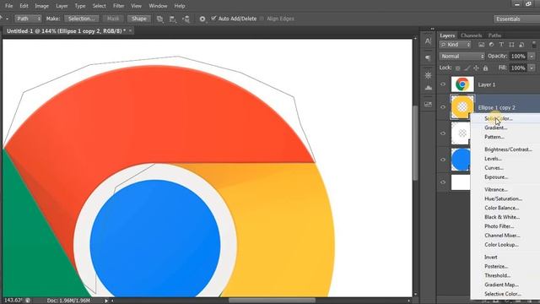This screenshot has height=304, width=540.
Task: Open the Opacity slider dropdown arrow
Action: click(532, 57)
